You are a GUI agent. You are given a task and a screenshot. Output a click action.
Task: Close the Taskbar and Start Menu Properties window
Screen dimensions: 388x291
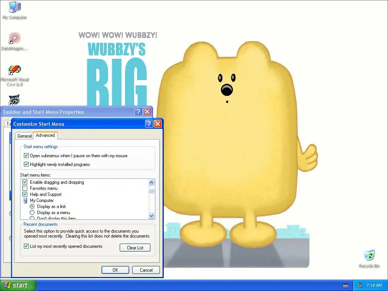[147, 112]
